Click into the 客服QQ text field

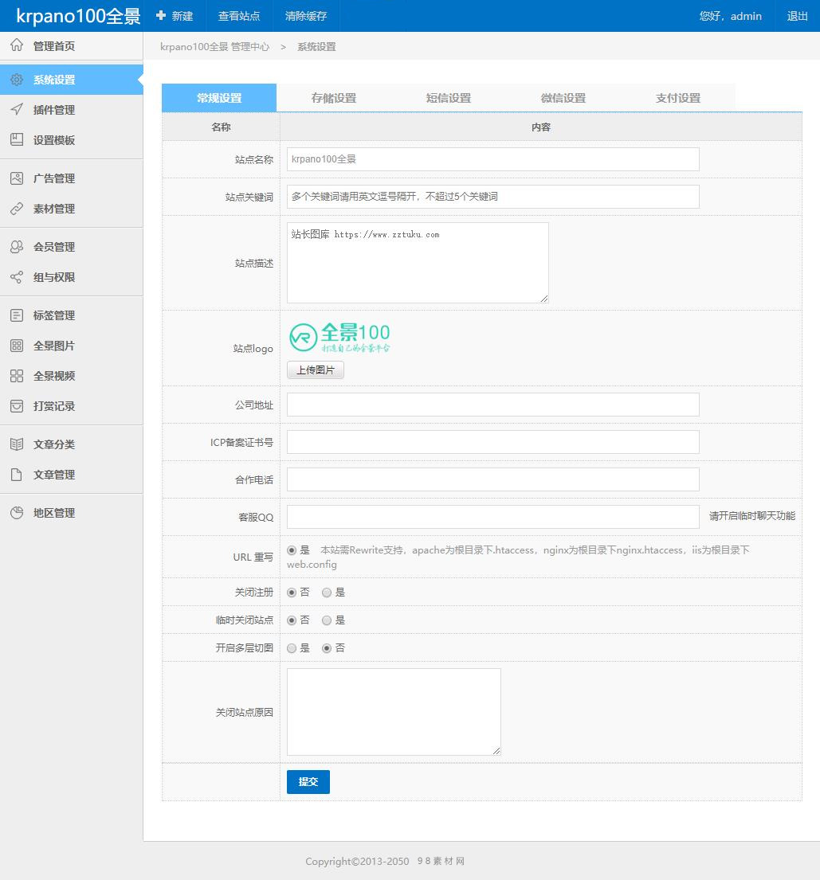492,517
